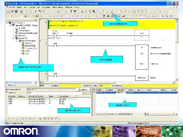Collapse the Programas tree node

point(13,38)
